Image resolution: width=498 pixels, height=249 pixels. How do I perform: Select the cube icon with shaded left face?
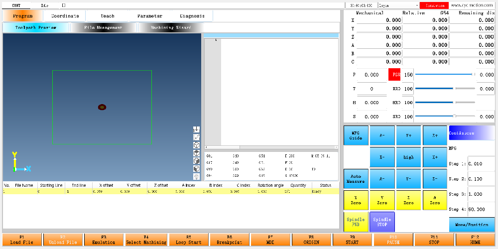coord(196,169)
